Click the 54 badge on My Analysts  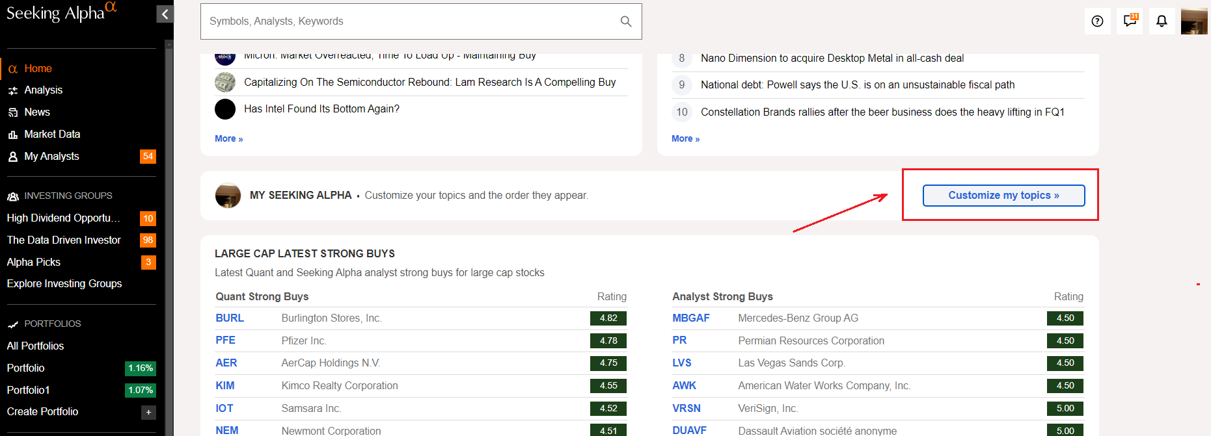coord(148,157)
